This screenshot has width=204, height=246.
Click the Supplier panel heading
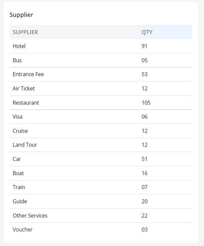tap(21, 15)
